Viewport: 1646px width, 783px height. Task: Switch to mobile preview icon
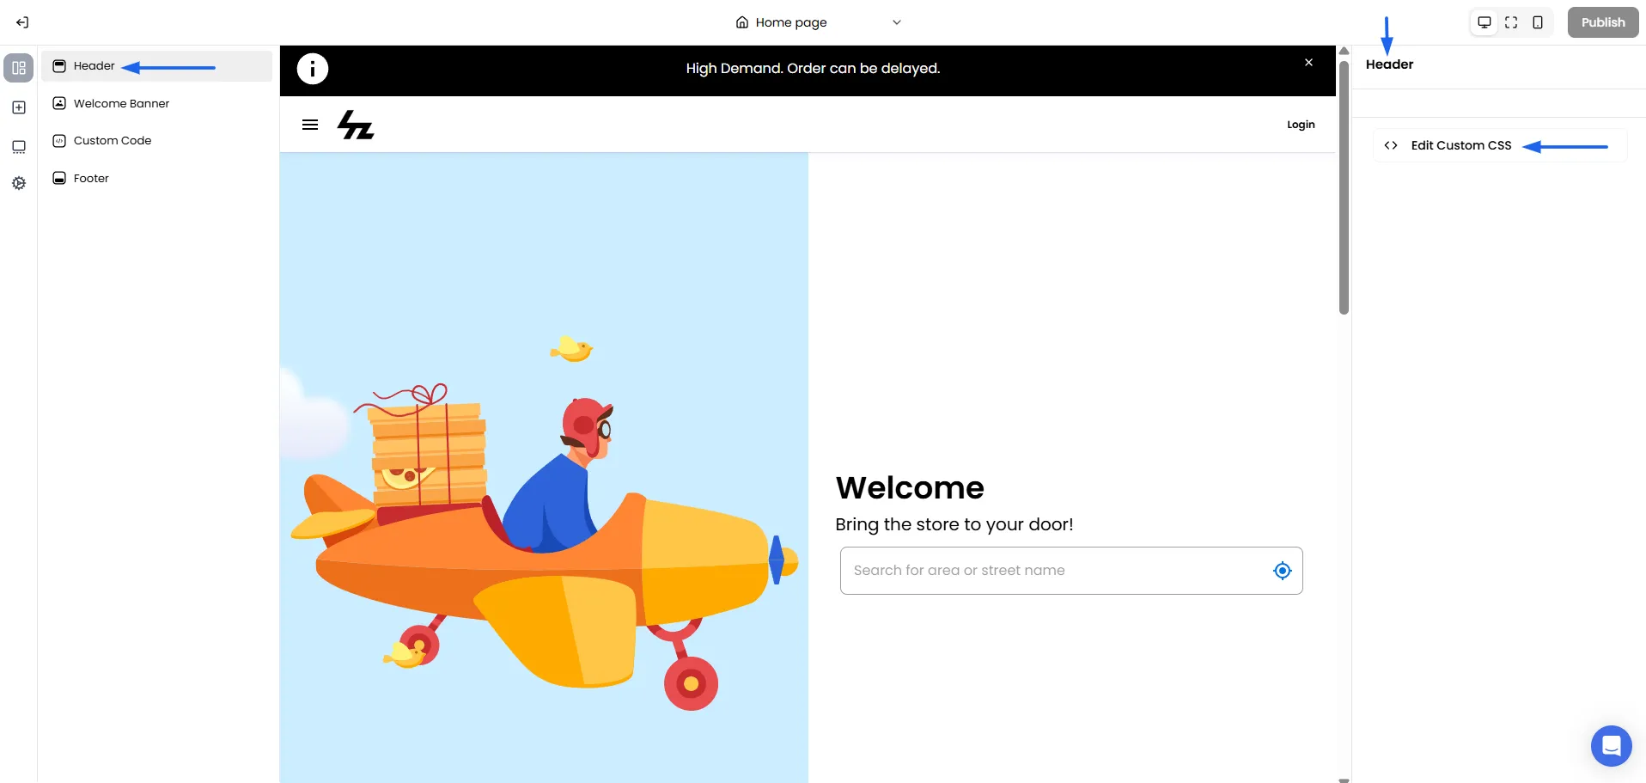click(x=1538, y=22)
